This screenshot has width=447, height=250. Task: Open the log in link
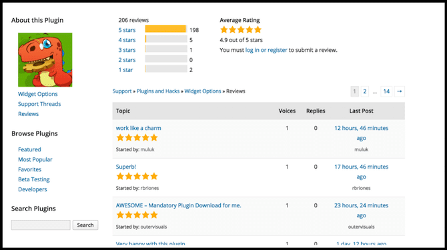coord(252,50)
